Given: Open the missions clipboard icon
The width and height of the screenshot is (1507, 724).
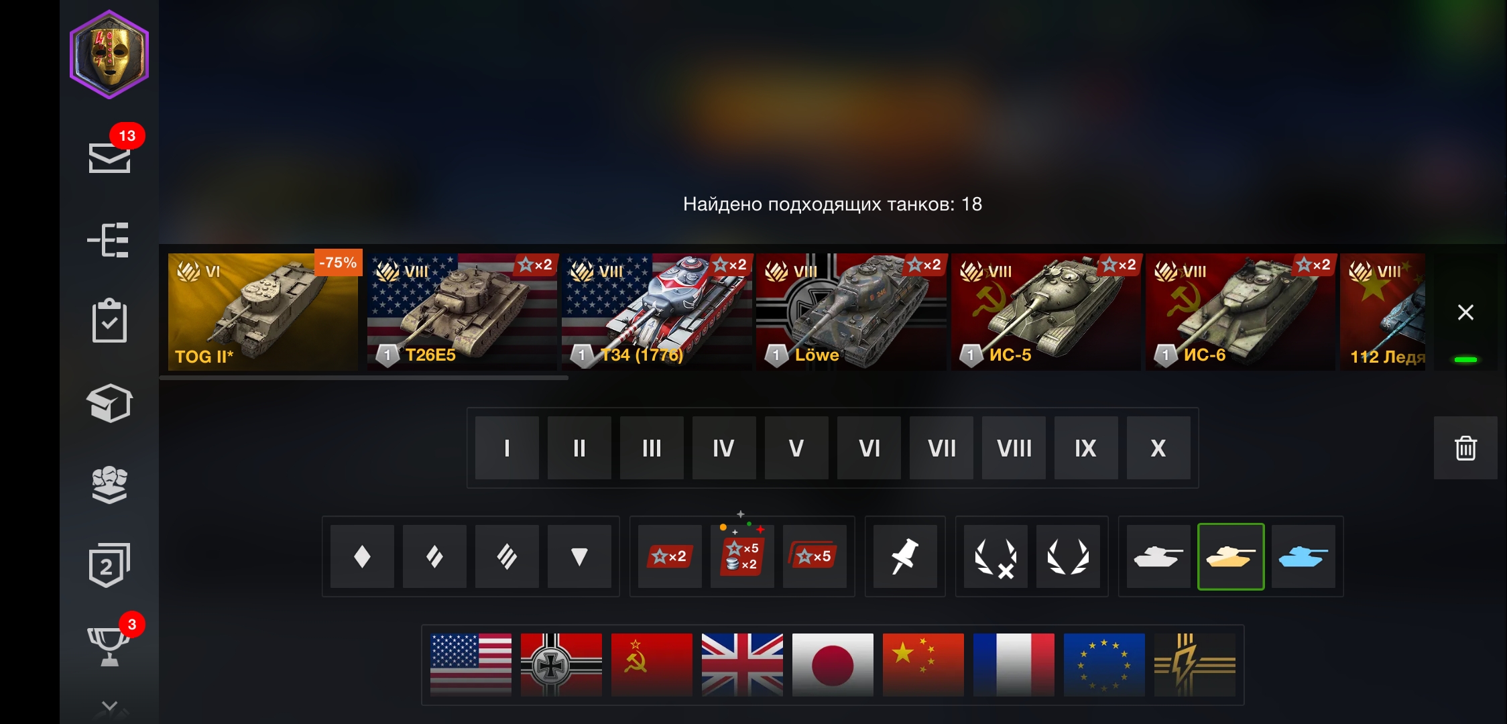Looking at the screenshot, I should point(109,320).
